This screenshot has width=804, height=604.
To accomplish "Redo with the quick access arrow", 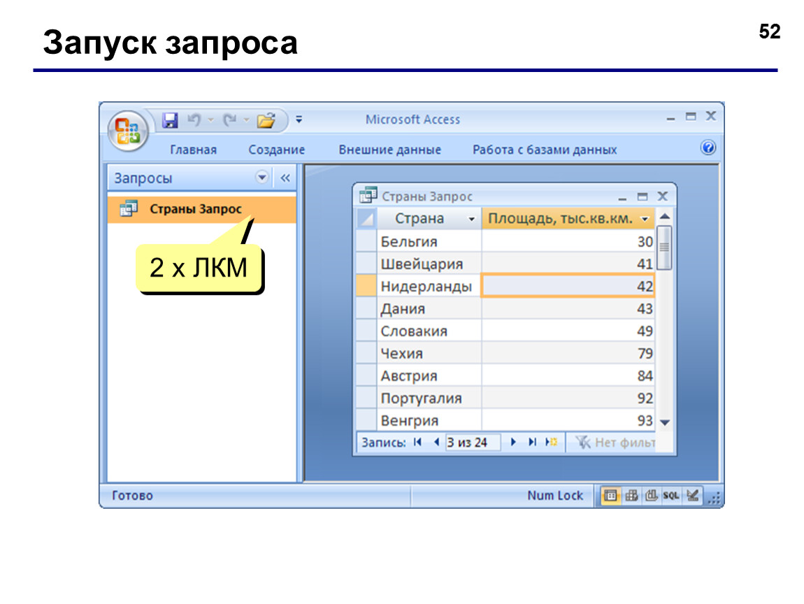I will [x=230, y=120].
